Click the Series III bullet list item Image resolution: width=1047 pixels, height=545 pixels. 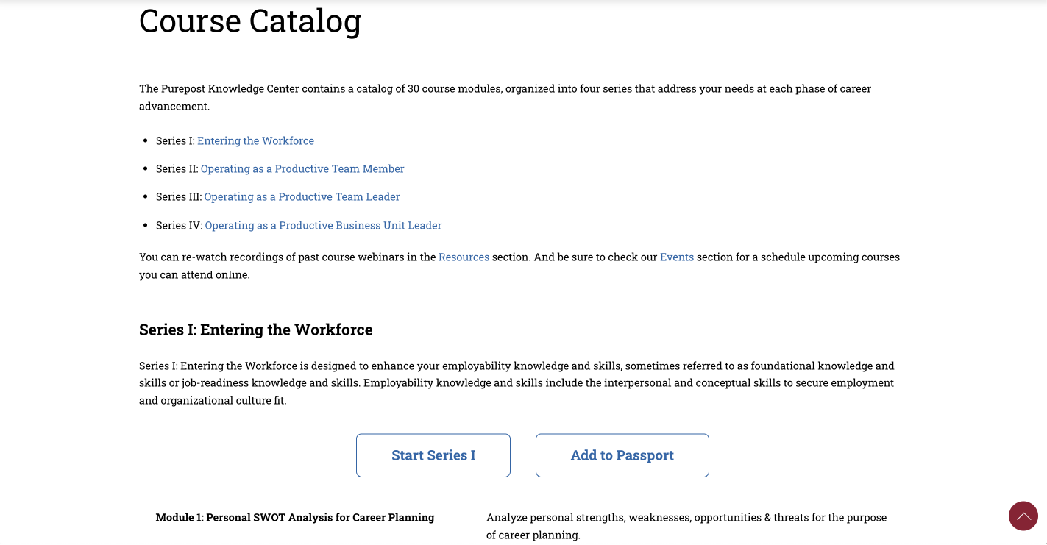click(x=277, y=196)
